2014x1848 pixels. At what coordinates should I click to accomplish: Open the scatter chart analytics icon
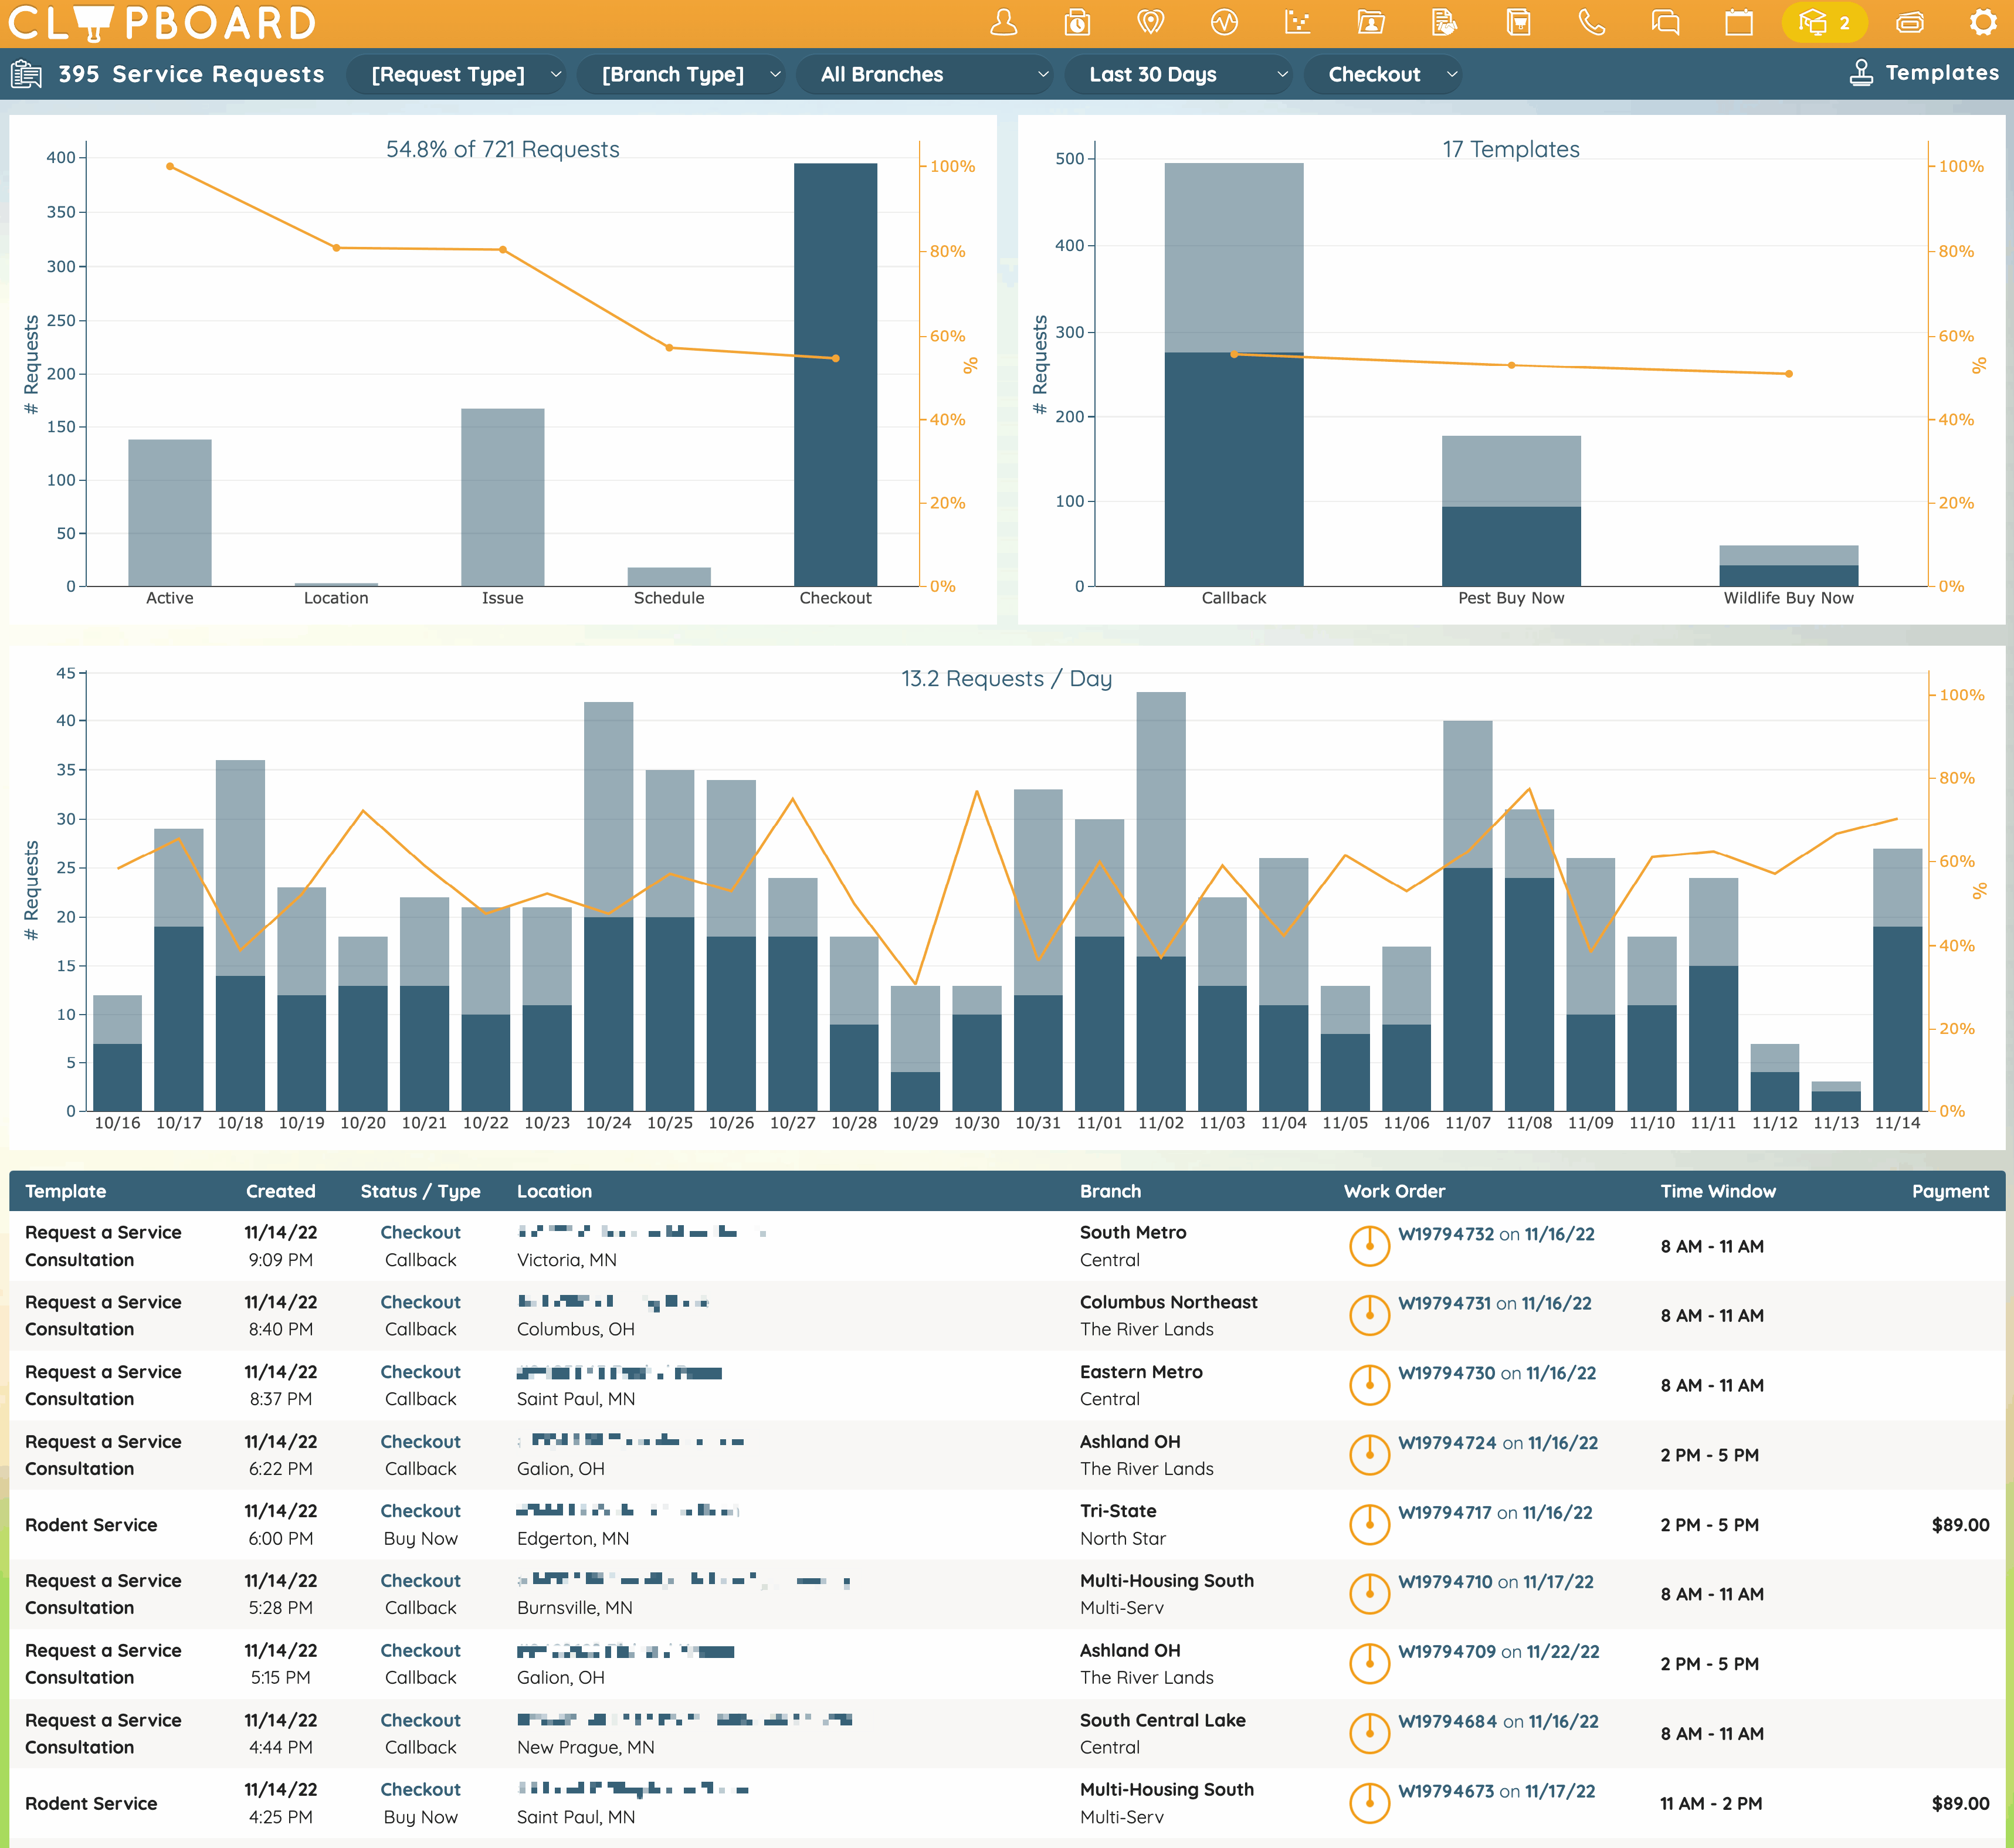tap(1297, 23)
